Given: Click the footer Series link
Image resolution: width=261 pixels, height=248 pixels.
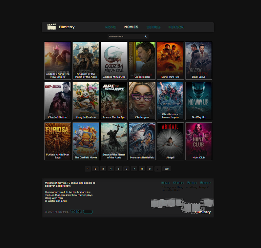Looking at the screenshot, I should coord(192,183).
